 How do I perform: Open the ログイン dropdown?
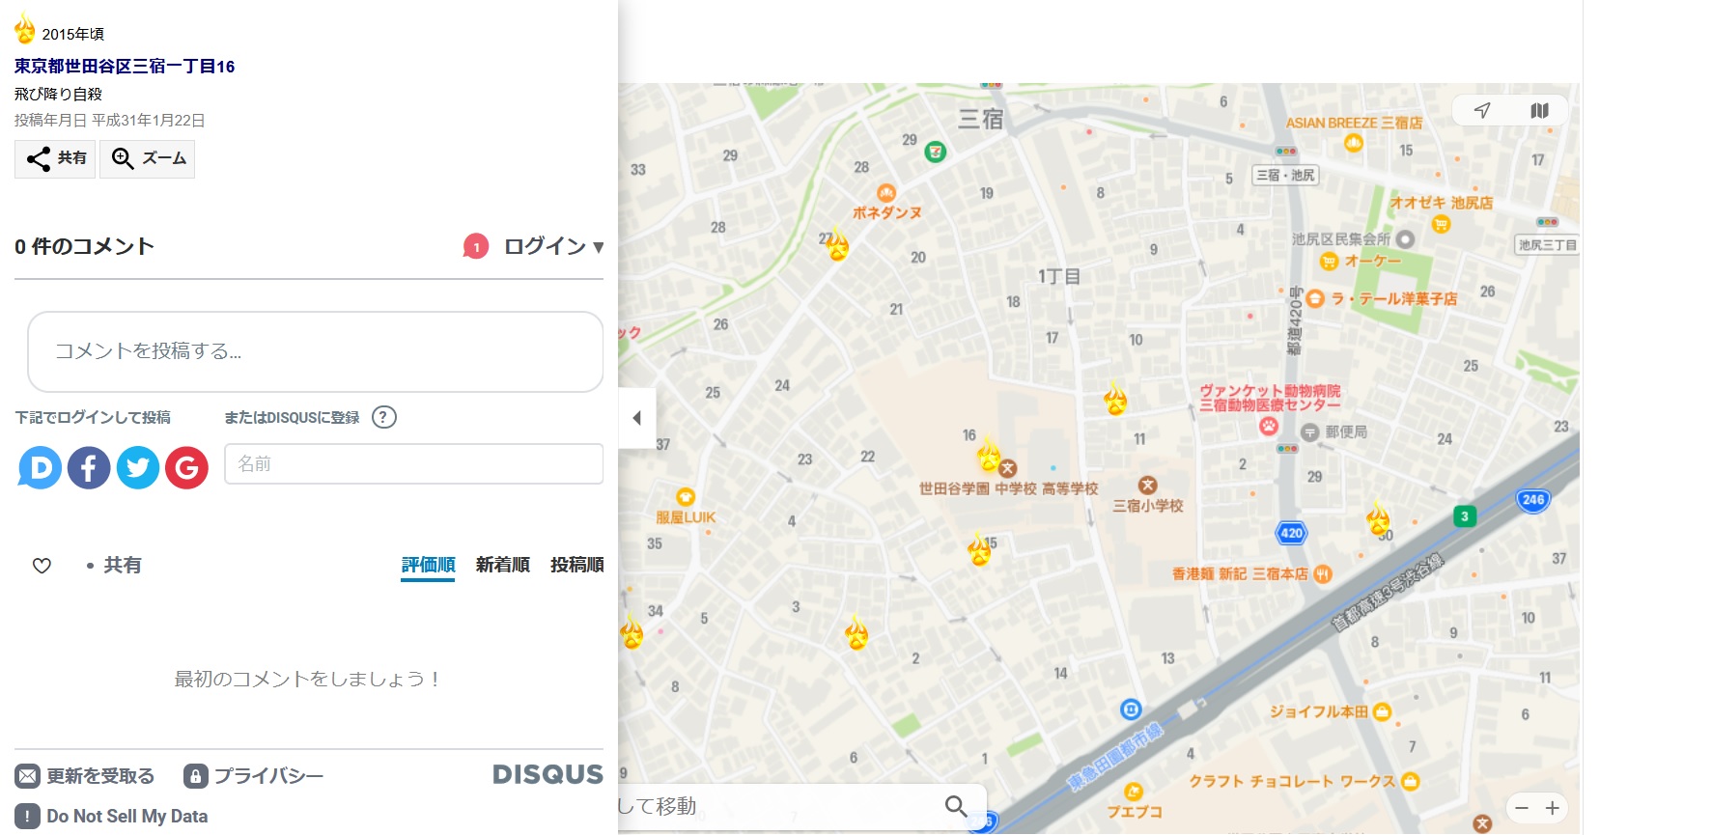553,247
